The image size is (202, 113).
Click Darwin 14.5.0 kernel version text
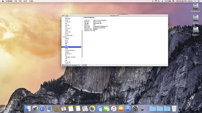(x=97, y=22)
